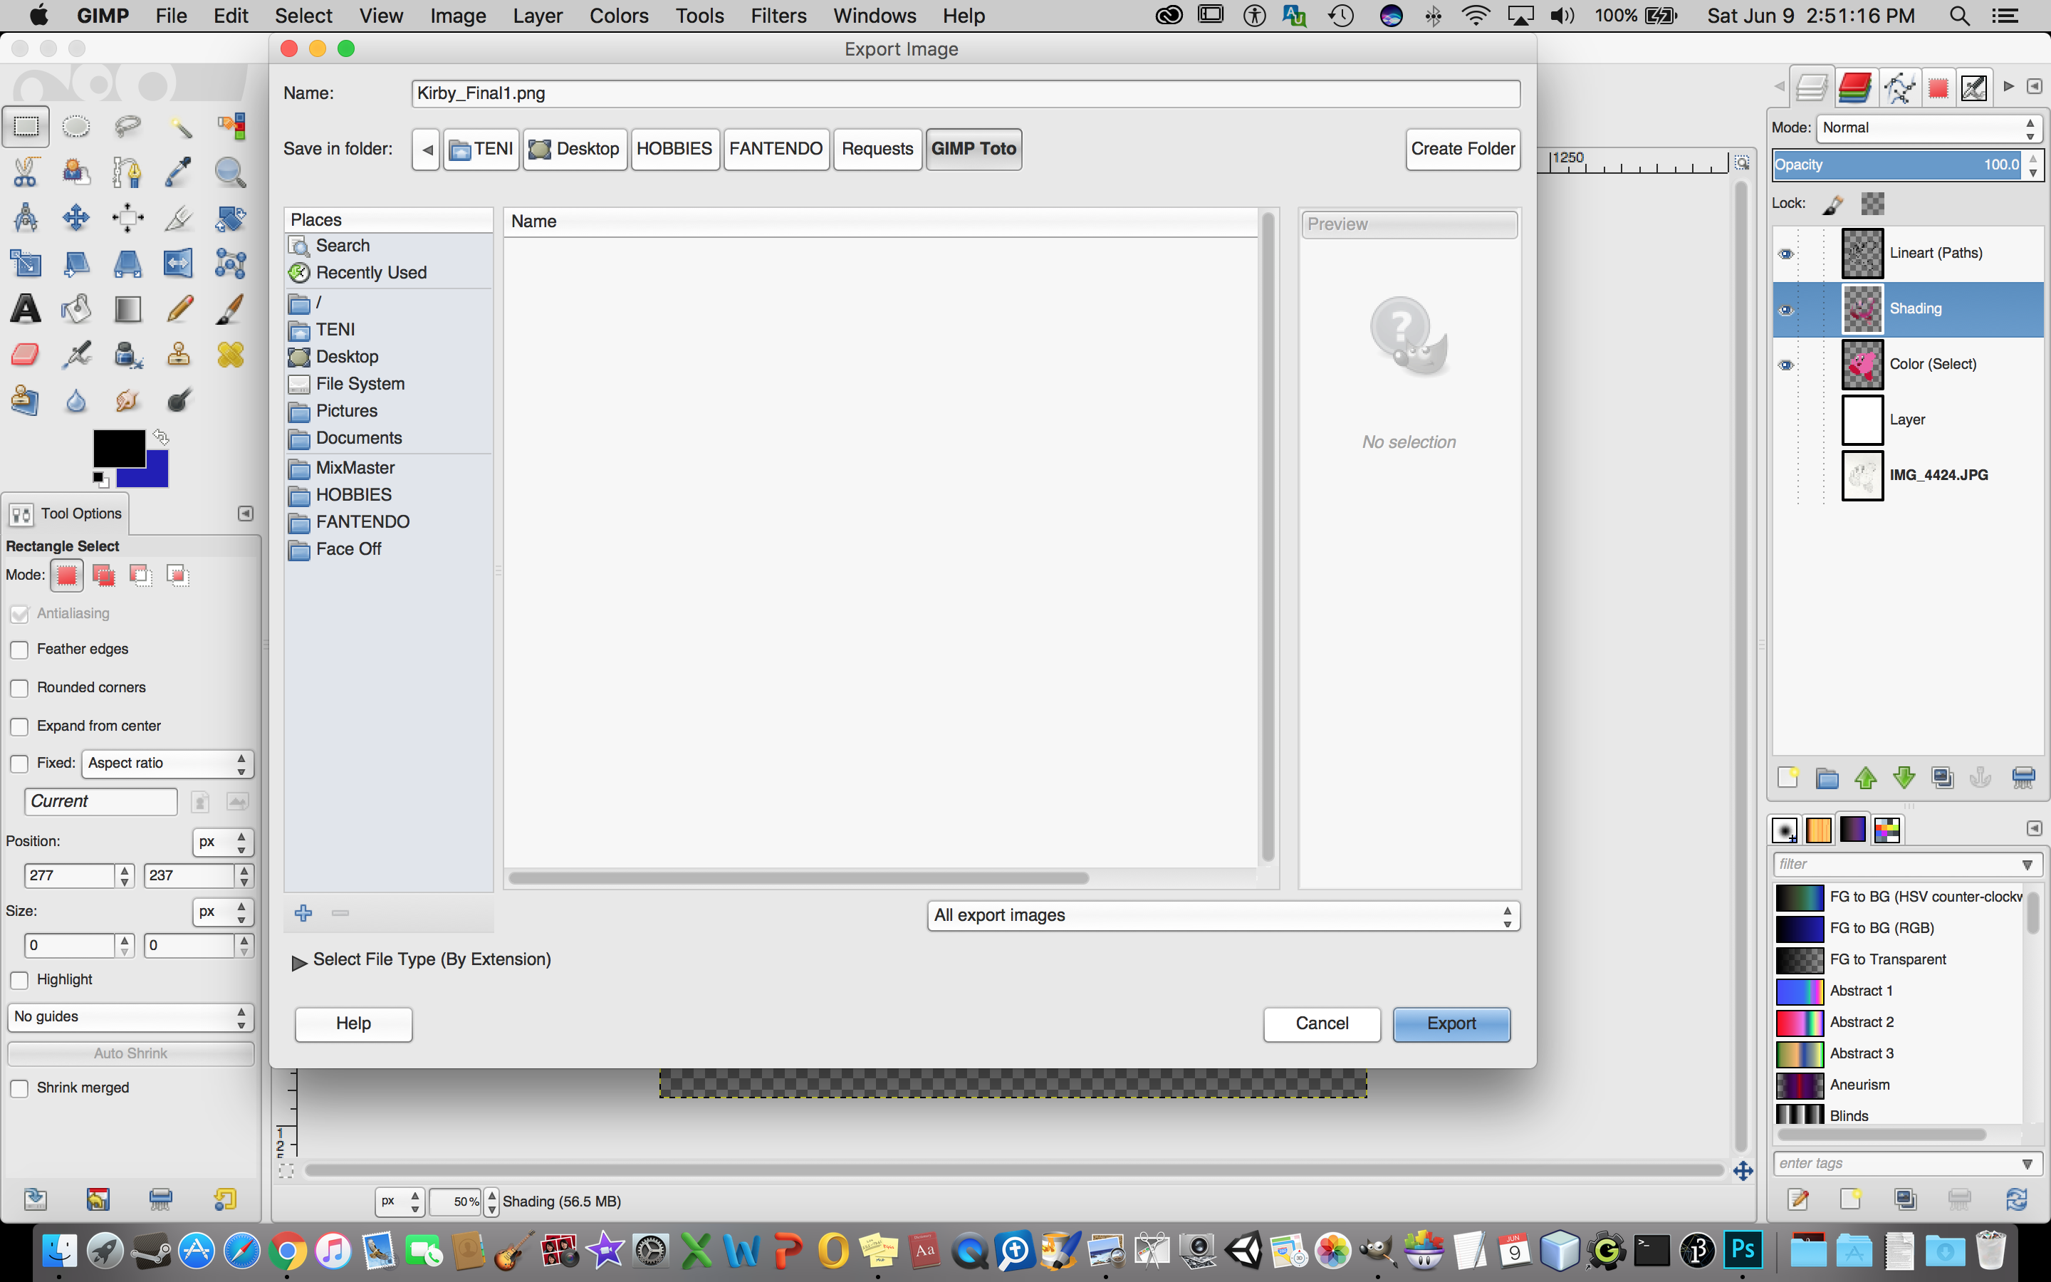Open the Colors menu
Screen dimensions: 2051x1282
[618, 15]
